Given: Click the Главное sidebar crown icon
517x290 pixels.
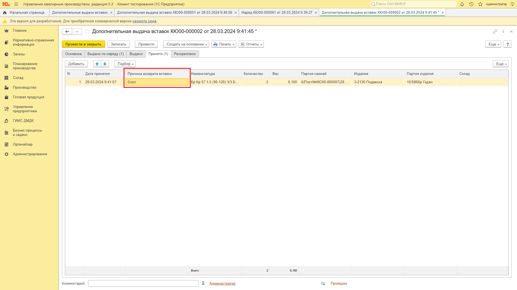Looking at the screenshot, I should (x=6, y=31).
